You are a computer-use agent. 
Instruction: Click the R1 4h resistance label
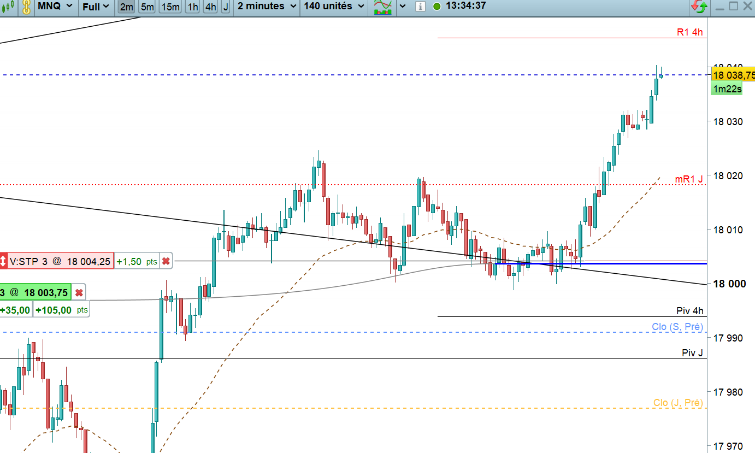coord(690,32)
